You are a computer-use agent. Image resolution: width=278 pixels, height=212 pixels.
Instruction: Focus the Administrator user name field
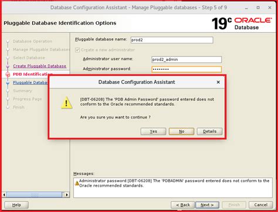187,59
